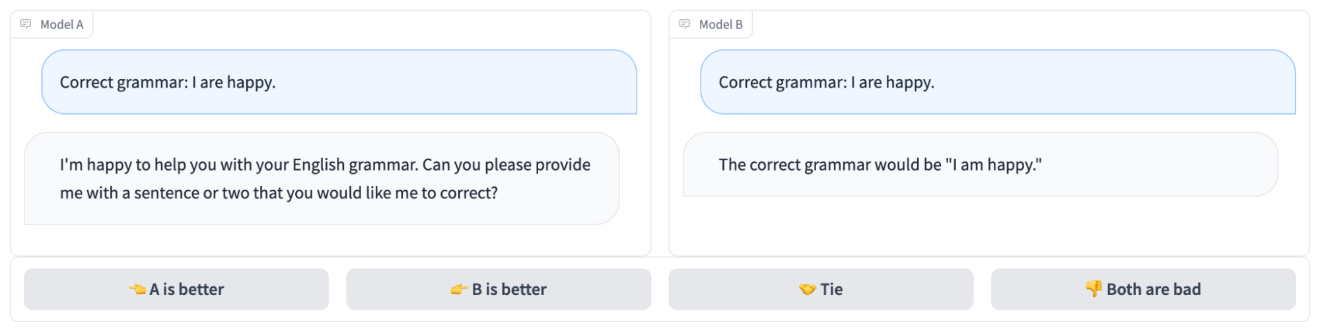Screen dimensions: 1320x330
Task: Click Model B's reply bubble
Action: click(x=980, y=165)
